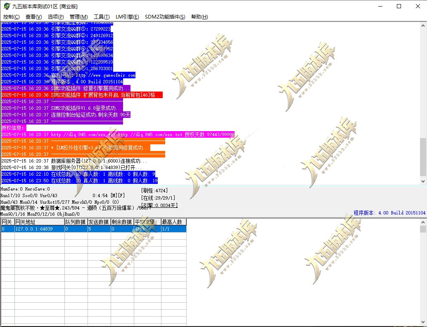This screenshot has width=427, height=327.
Task: Select the gateway row 127.0.0.1:64839
Action: (94, 229)
